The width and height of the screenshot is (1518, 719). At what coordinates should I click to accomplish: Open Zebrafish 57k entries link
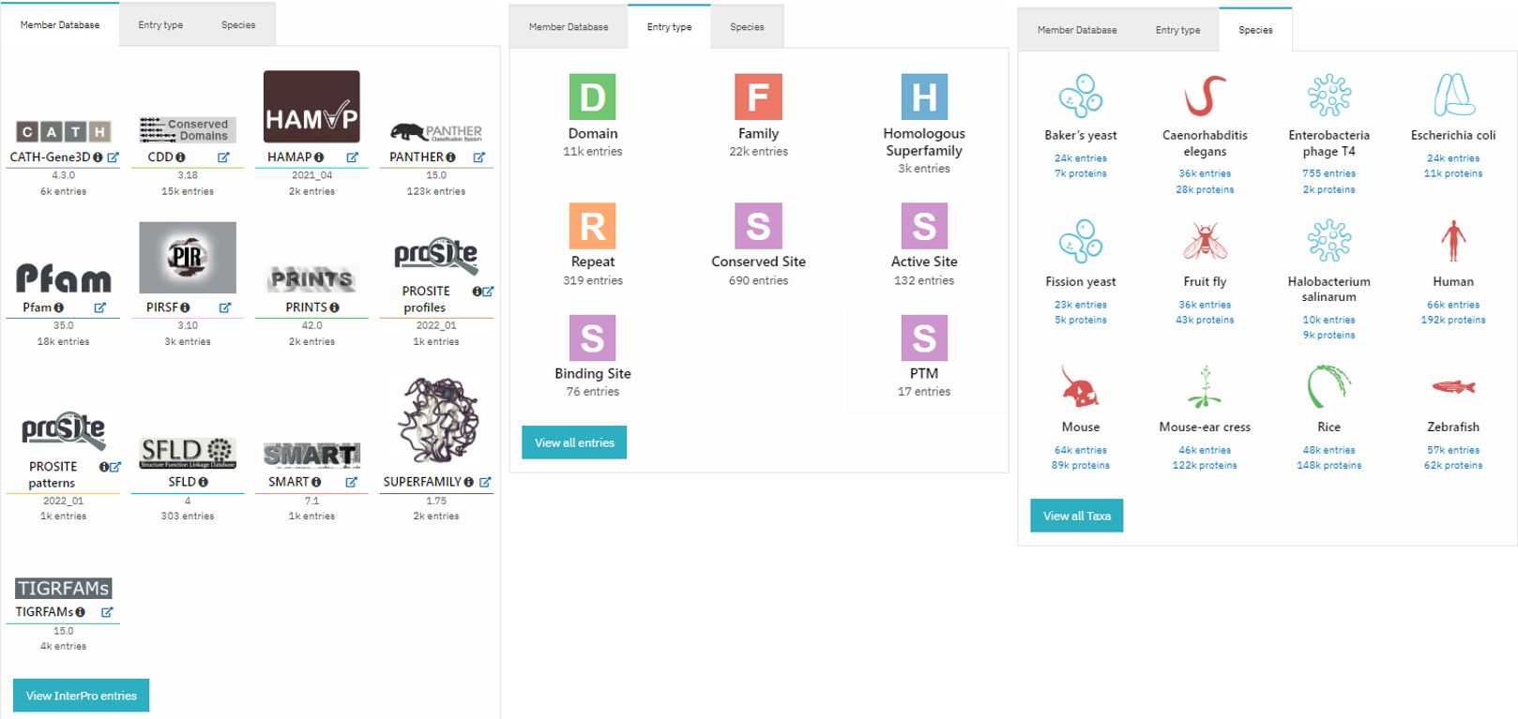tap(1453, 450)
